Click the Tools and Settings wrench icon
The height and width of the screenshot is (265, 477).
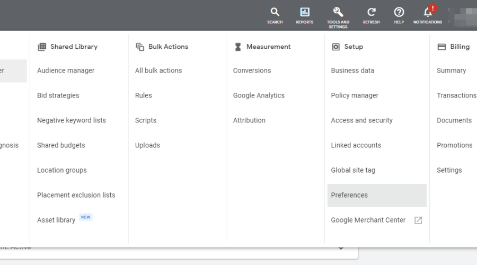[x=338, y=12]
